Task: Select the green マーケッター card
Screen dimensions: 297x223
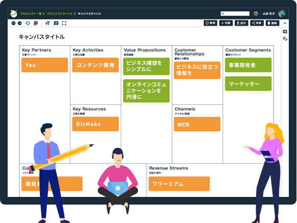Action: 248,83
